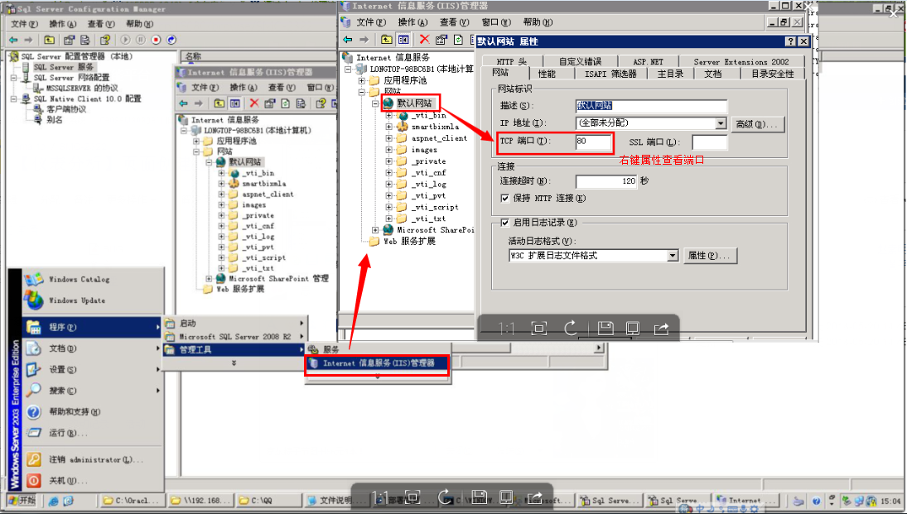Select Internet 信息服务(IIS)管理器 in the Start submenu
The height and width of the screenshot is (514, 907).
click(377, 363)
